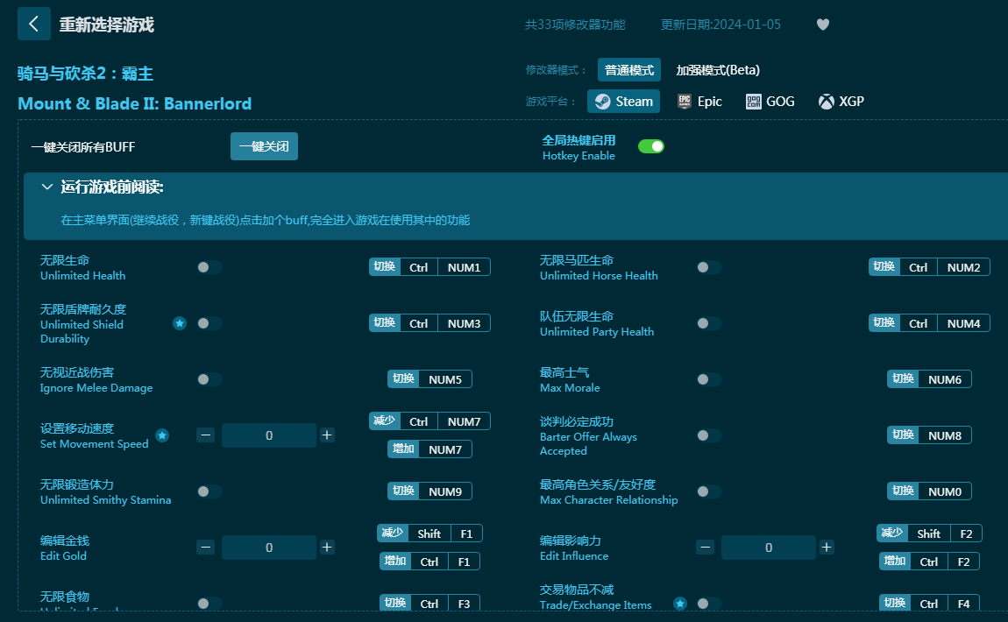Viewport: 1008px width, 622px height.
Task: Click the Edit Gold Ctrl F1 hotkey
Action: tap(430, 562)
